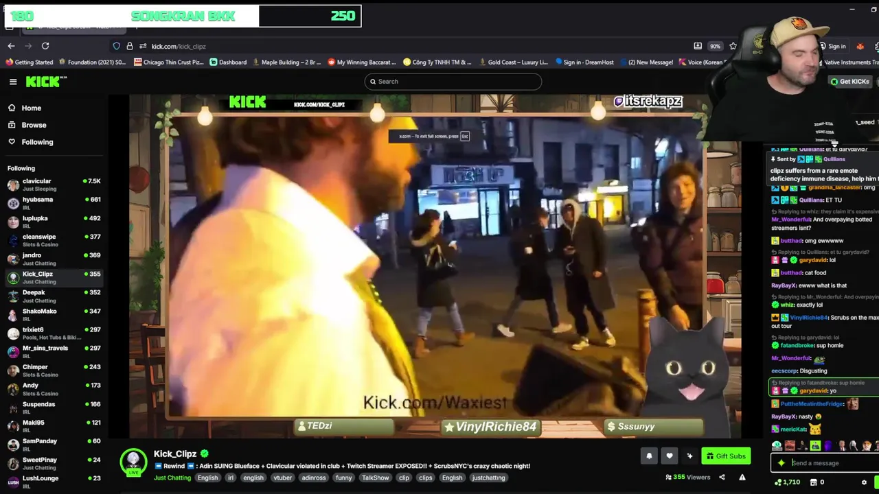Select Kick_Clipz in Following list
The height and width of the screenshot is (494, 879).
click(x=54, y=277)
